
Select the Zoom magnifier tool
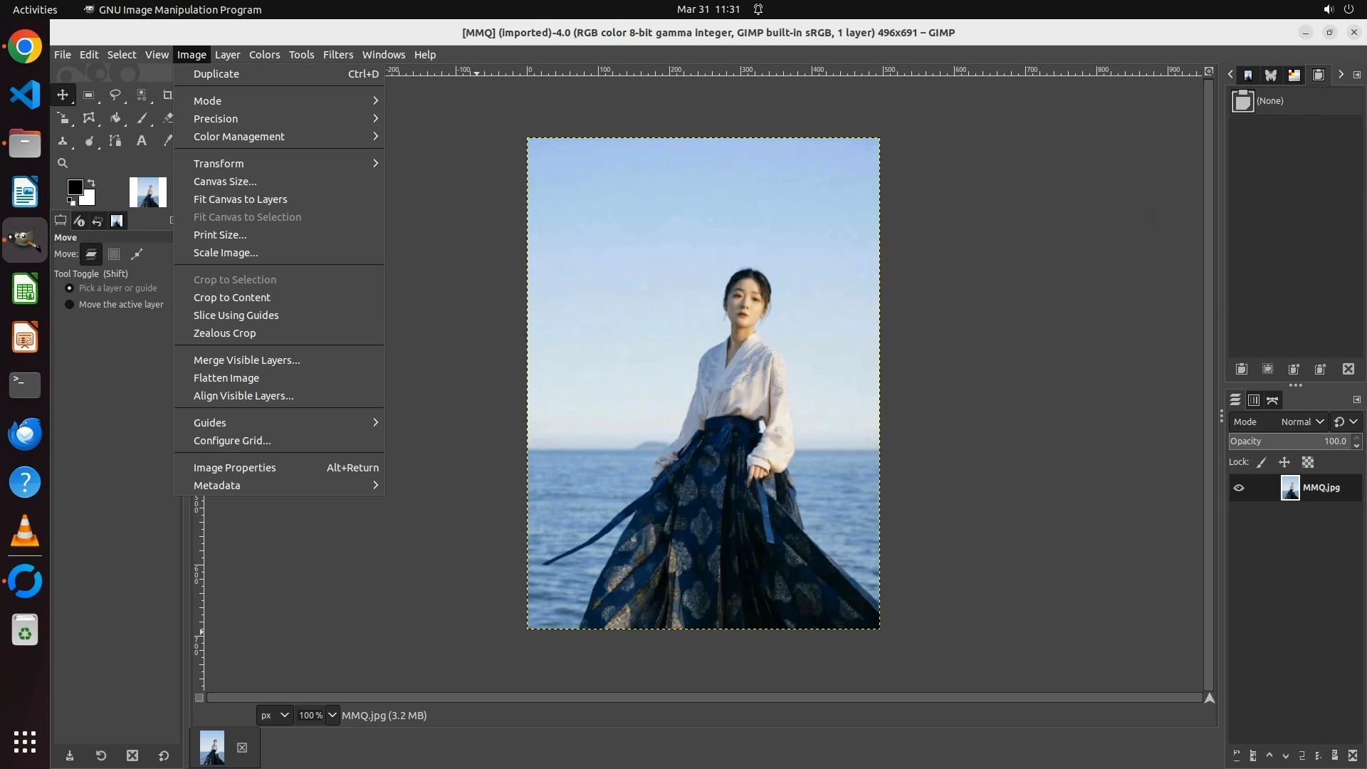(x=63, y=163)
